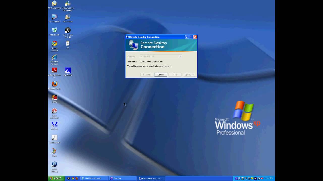Switch to Flashing taskbar button
The width and height of the screenshot is (323, 181).
coord(123,178)
